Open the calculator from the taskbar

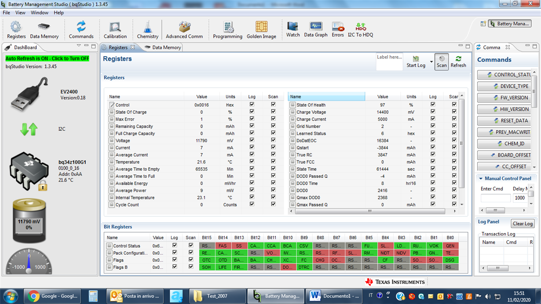coord(93,296)
